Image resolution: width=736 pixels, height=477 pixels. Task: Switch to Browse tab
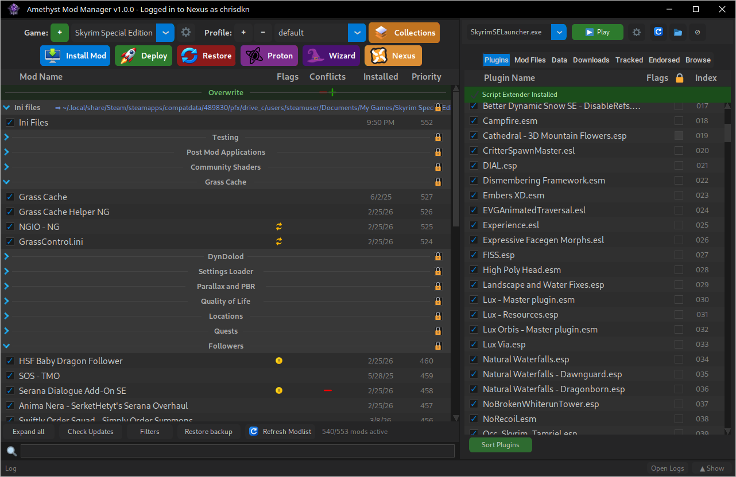pyautogui.click(x=698, y=60)
